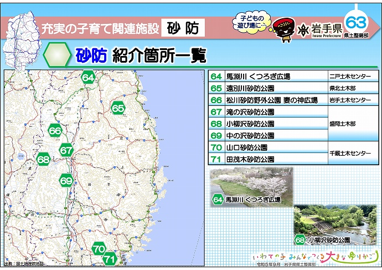Viewport: 382px width, 270px height.
Task: Click number 64 in table
Action: pos(216,77)
